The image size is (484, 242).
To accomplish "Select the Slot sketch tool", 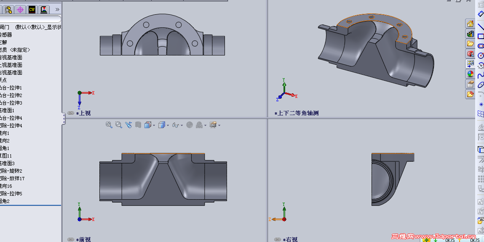I will click(481, 46).
